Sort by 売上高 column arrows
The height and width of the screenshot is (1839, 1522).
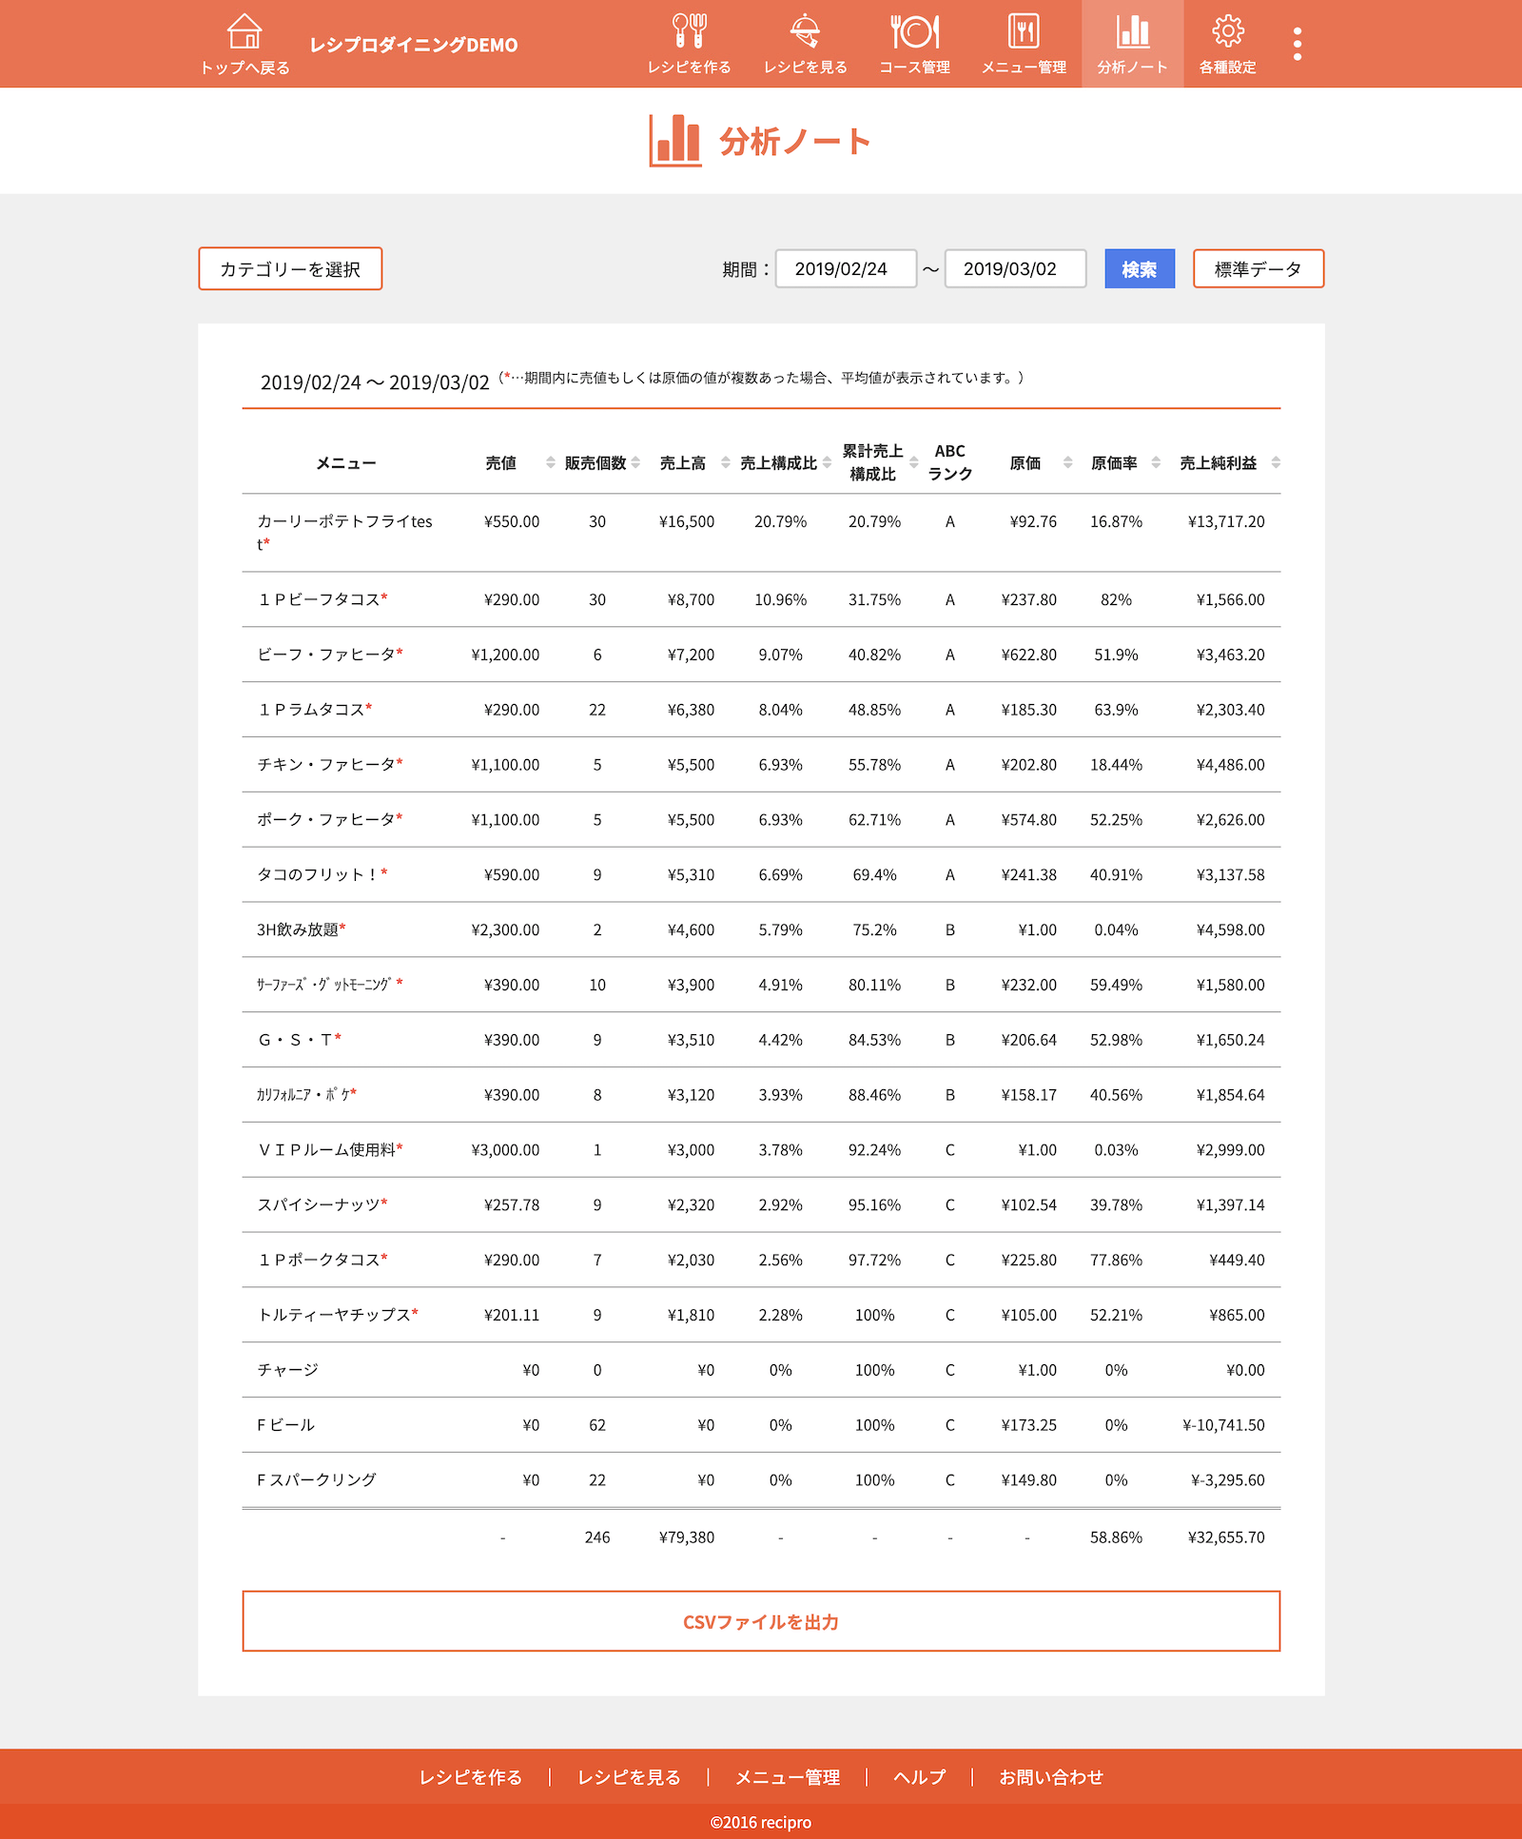pos(726,462)
